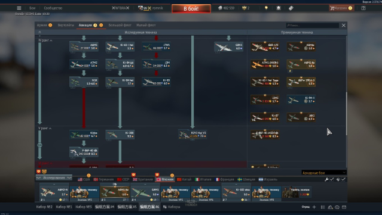Viewport: 382px width, 215px height.
Task: Switch to the Большой флот tab
Action: [120, 25]
